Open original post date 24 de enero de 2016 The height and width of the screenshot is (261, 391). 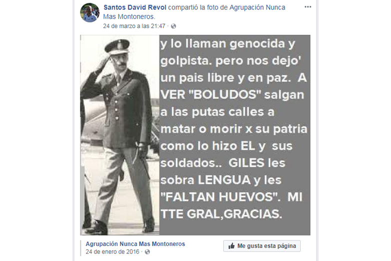pyautogui.click(x=112, y=252)
